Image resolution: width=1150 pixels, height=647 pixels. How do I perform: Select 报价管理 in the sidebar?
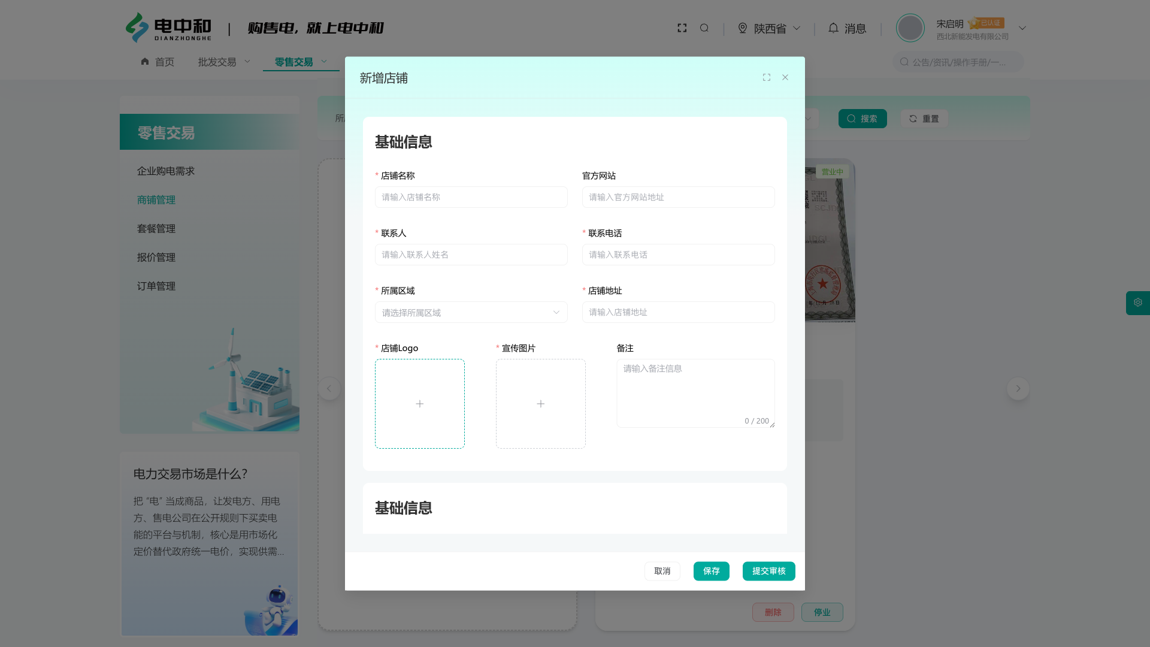156,258
